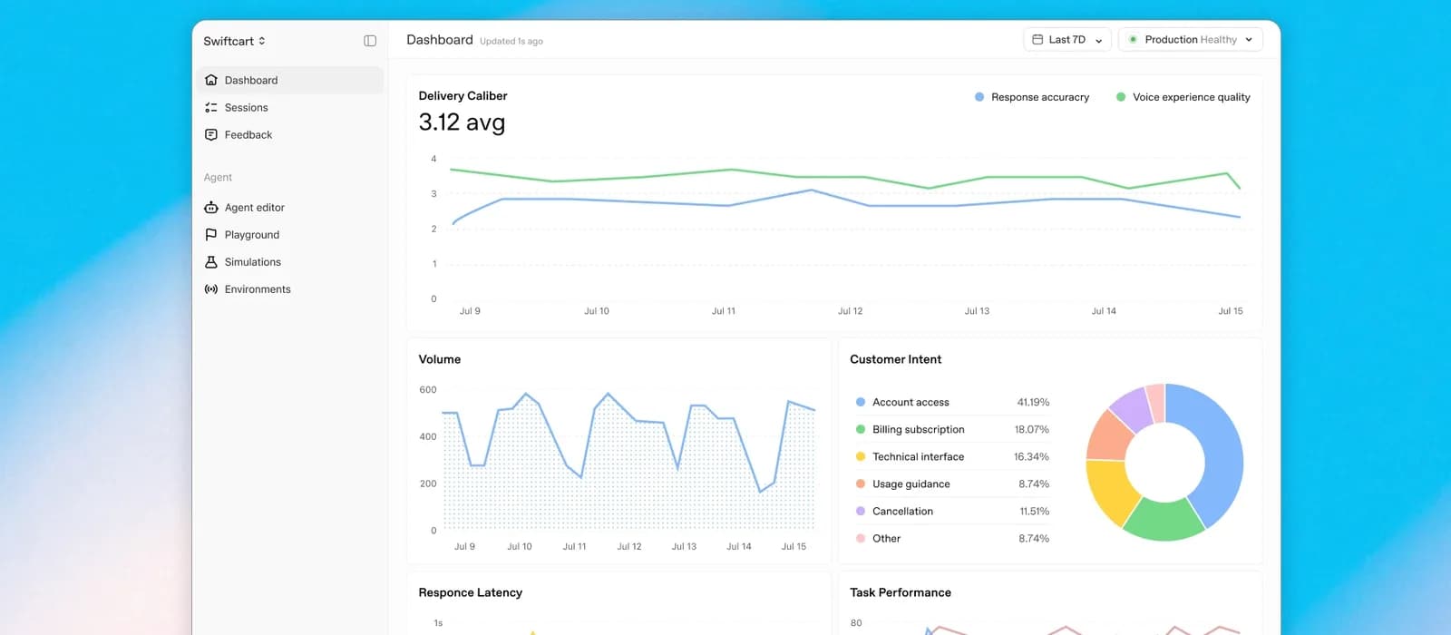
Task: Open the Simulations section
Action: coord(290,261)
